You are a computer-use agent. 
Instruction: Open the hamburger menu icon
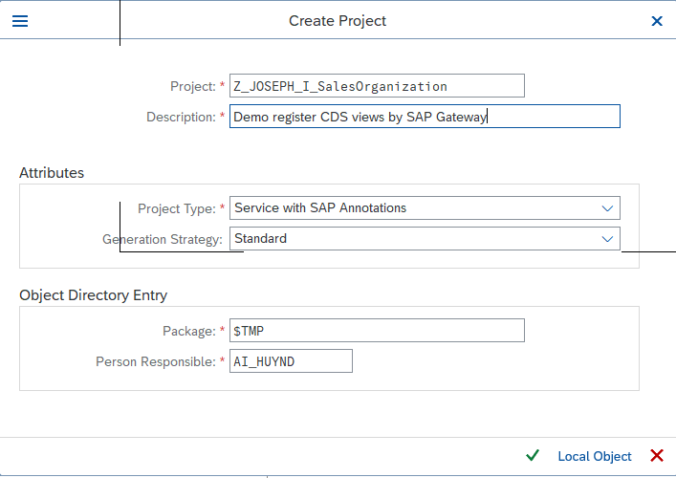tap(19, 20)
